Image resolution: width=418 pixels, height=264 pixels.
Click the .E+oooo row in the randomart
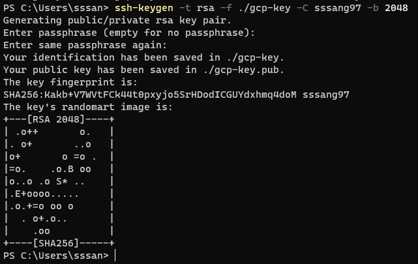tap(42, 194)
